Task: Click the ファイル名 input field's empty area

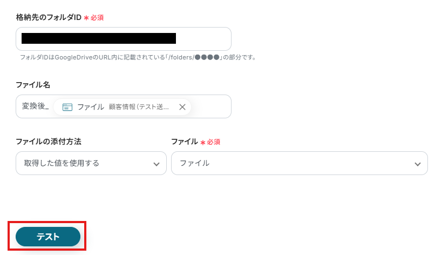Action: [212, 107]
